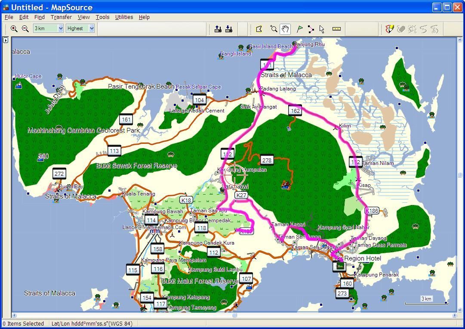Click the Kisap place label

coord(364,185)
